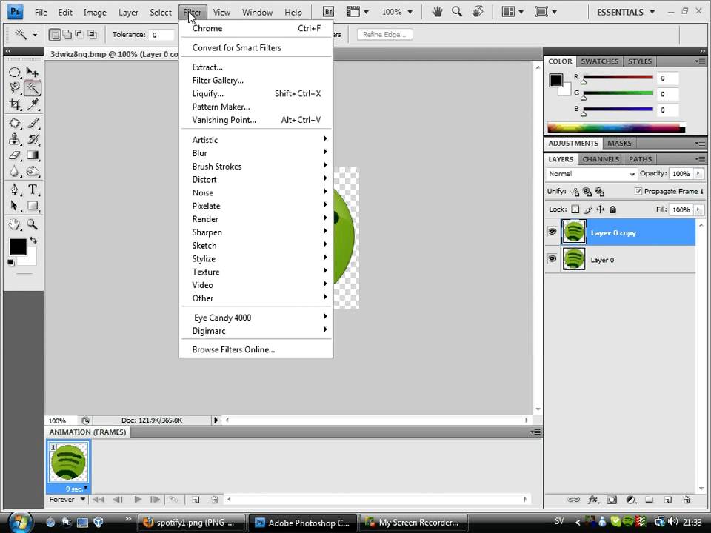The width and height of the screenshot is (711, 533).
Task: Open the Arrange Documents dropdown
Action: 513,13
